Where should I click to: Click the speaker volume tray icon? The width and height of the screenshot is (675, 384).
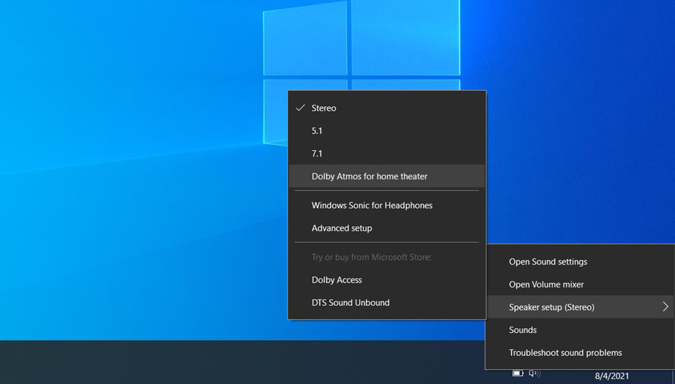pos(534,374)
